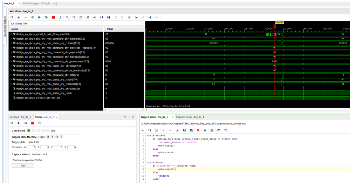Zoom fit the waveform view
Viewport: 350px width, 183px height.
point(81,17)
